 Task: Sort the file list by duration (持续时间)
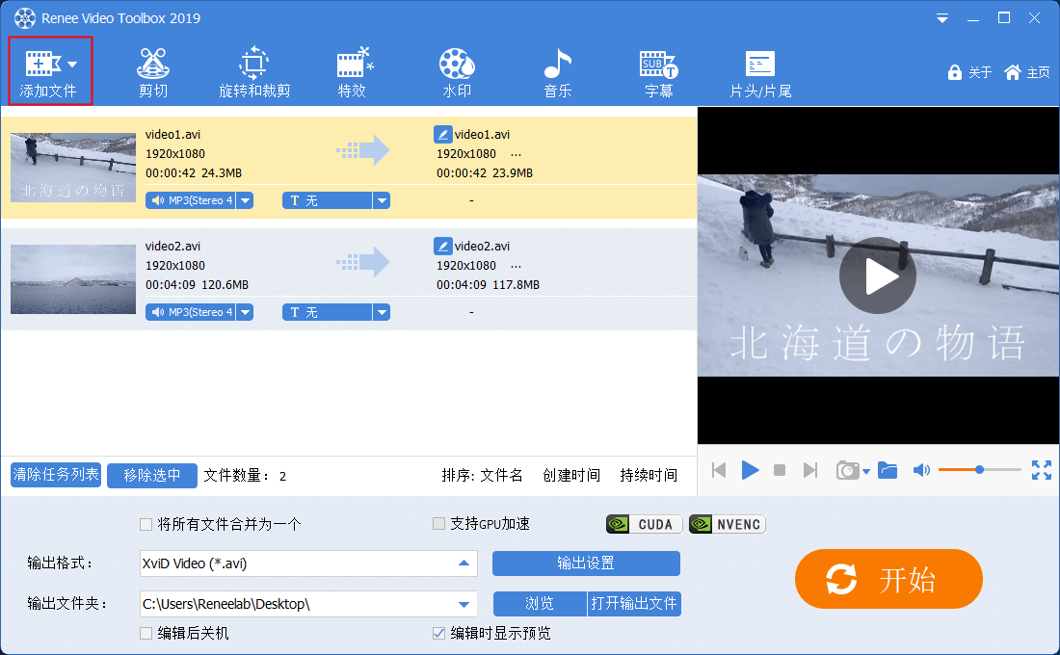click(649, 475)
